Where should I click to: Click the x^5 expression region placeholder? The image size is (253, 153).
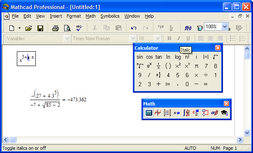(28, 57)
